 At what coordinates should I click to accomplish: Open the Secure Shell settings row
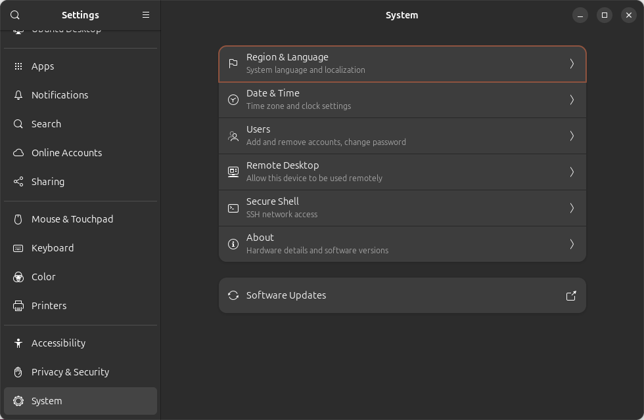[x=402, y=208]
